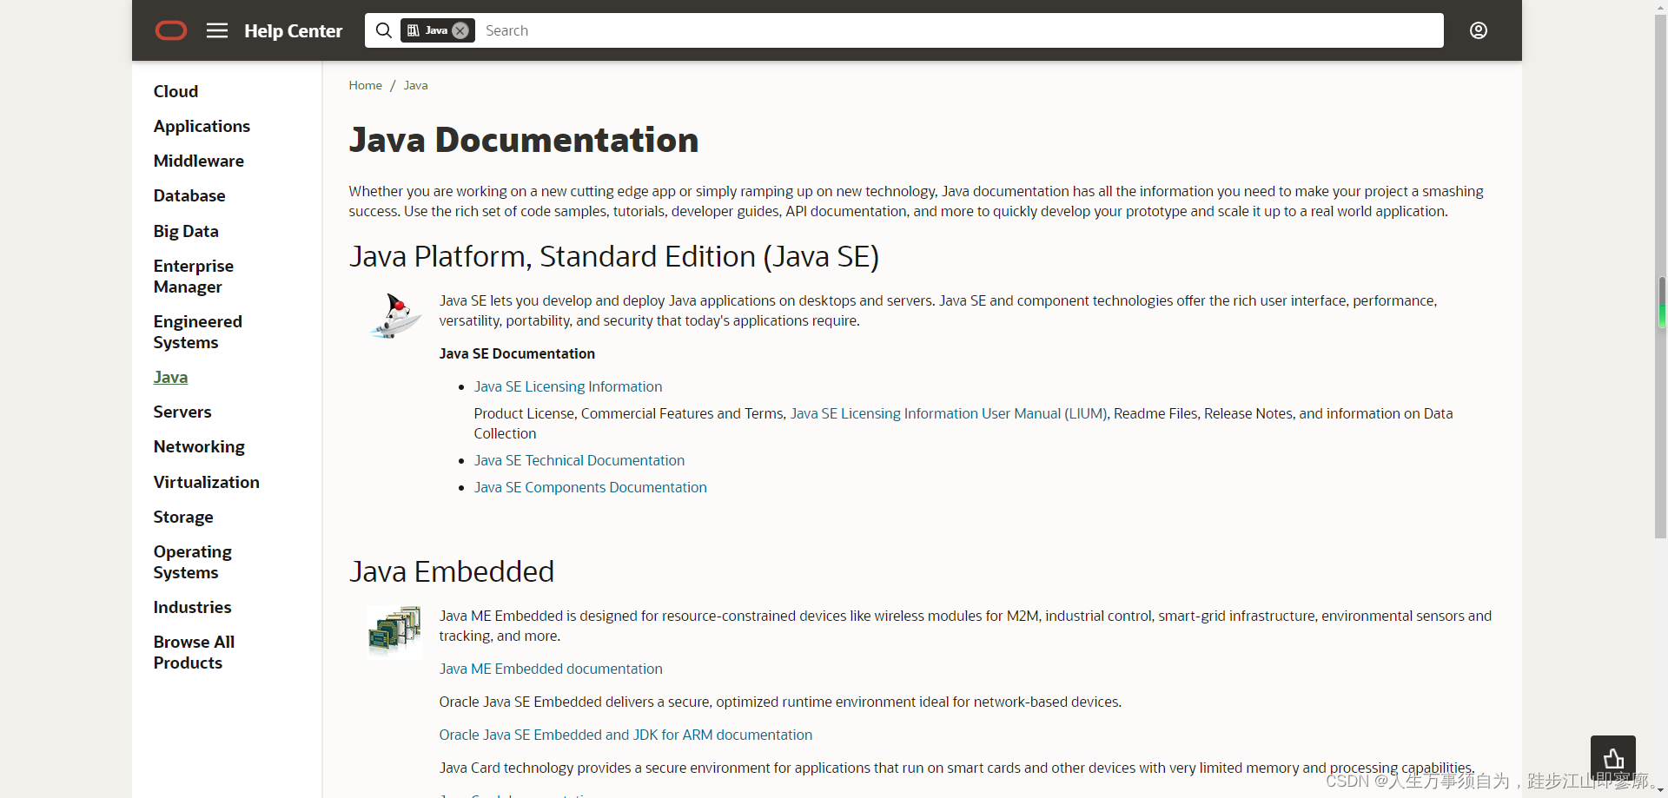Click the Java Embedded section heading
This screenshot has height=798, width=1668.
(x=452, y=571)
